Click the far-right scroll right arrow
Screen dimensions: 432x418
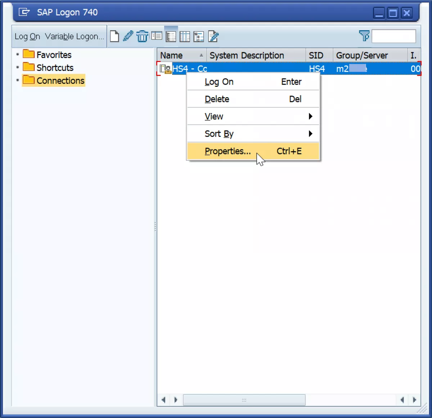[414, 400]
